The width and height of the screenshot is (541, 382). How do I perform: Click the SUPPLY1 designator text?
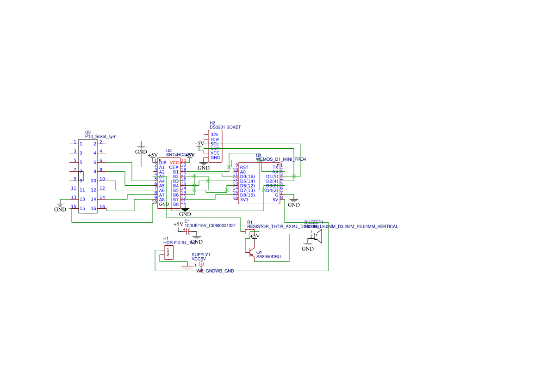coord(201,255)
